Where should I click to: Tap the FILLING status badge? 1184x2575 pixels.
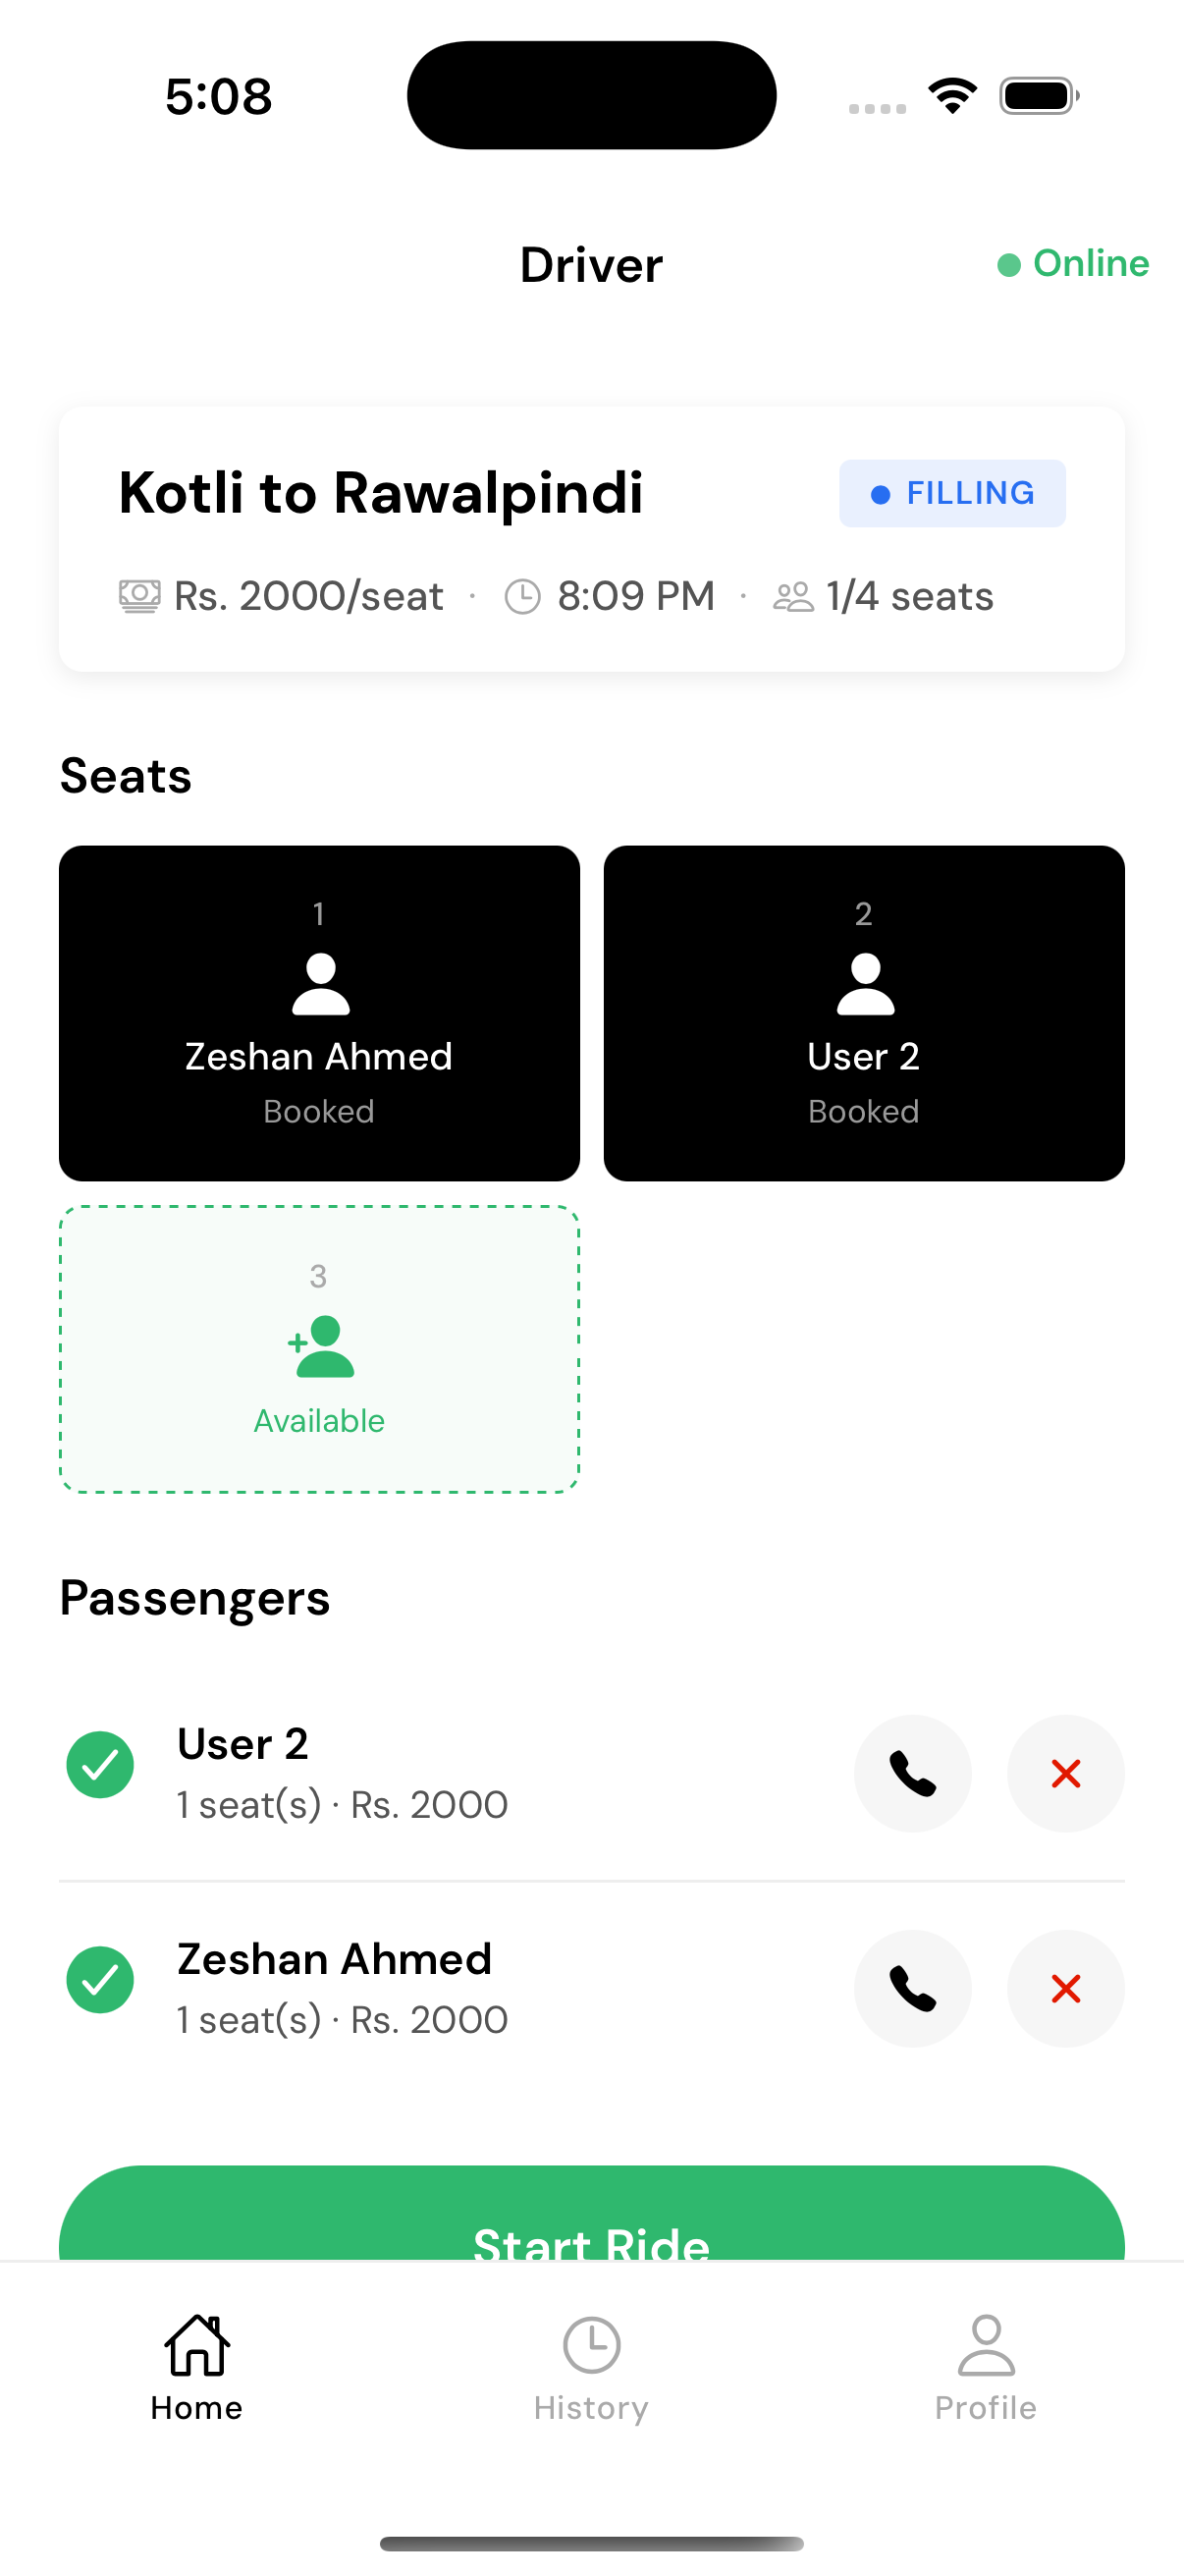coord(952,494)
